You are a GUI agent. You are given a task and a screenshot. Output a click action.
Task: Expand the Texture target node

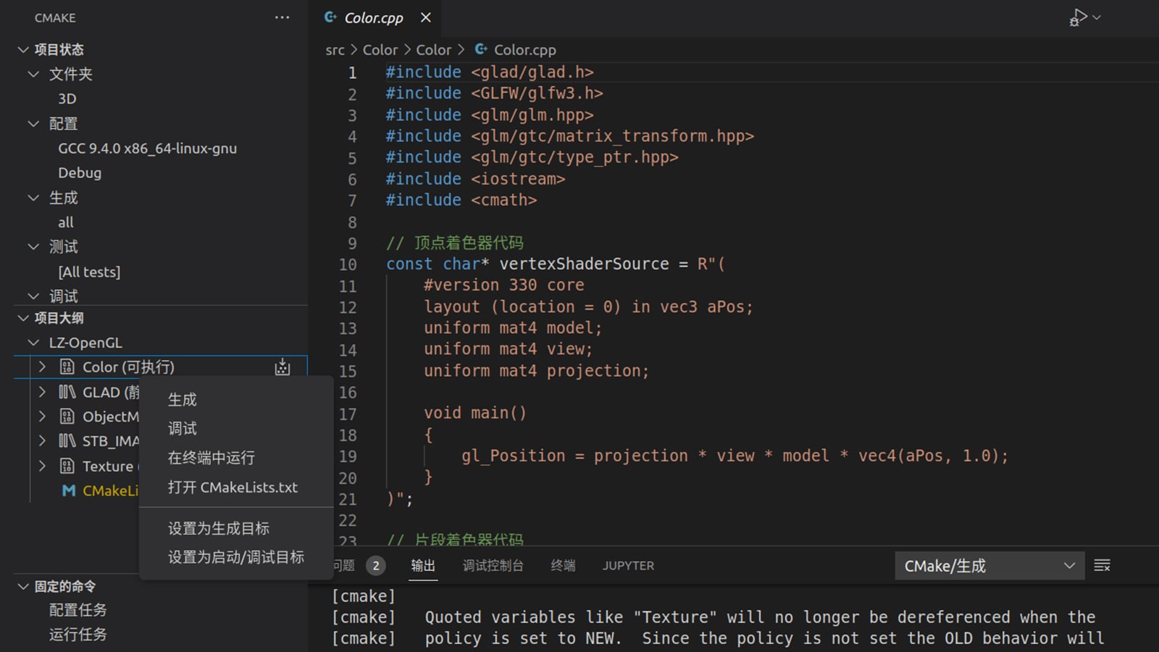tap(42, 466)
